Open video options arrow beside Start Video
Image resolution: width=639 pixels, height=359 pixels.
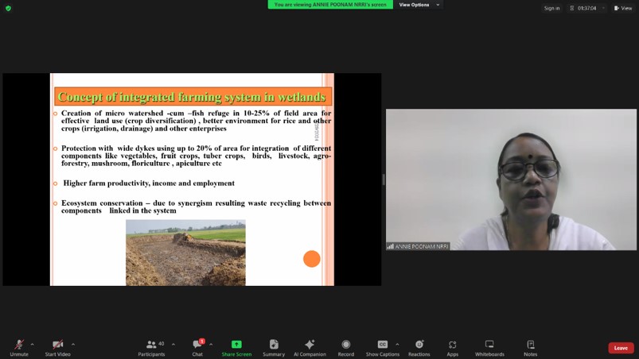point(73,344)
